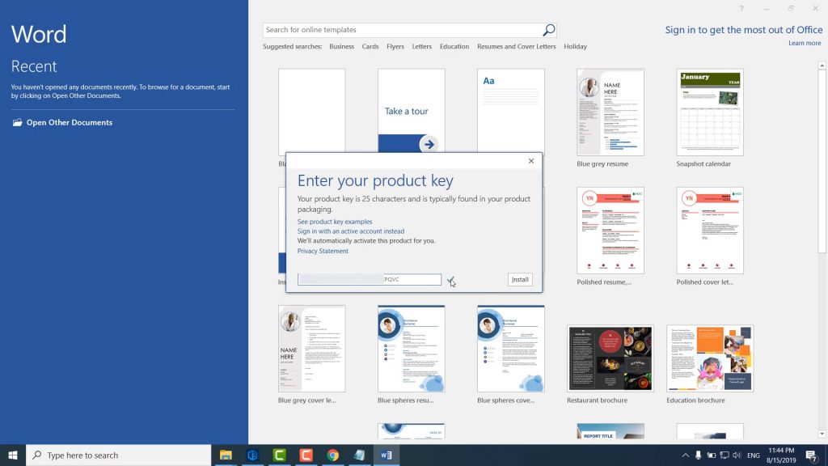This screenshot has height=466, width=828.
Task: Click the Type here to search box
Action: [119, 455]
